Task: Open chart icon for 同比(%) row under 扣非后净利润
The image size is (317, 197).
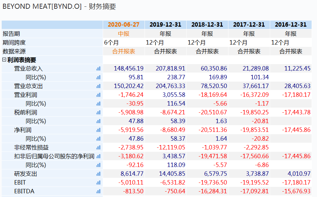Action: click(x=98, y=165)
